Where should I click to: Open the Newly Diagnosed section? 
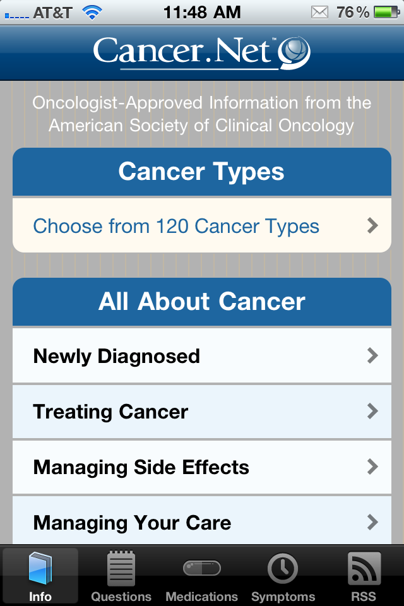pyautogui.click(x=117, y=356)
